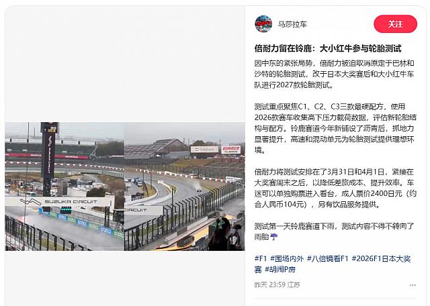This screenshot has height=306, width=430.
Task: Open the #围场内外 hashtag
Action: click(x=287, y=258)
